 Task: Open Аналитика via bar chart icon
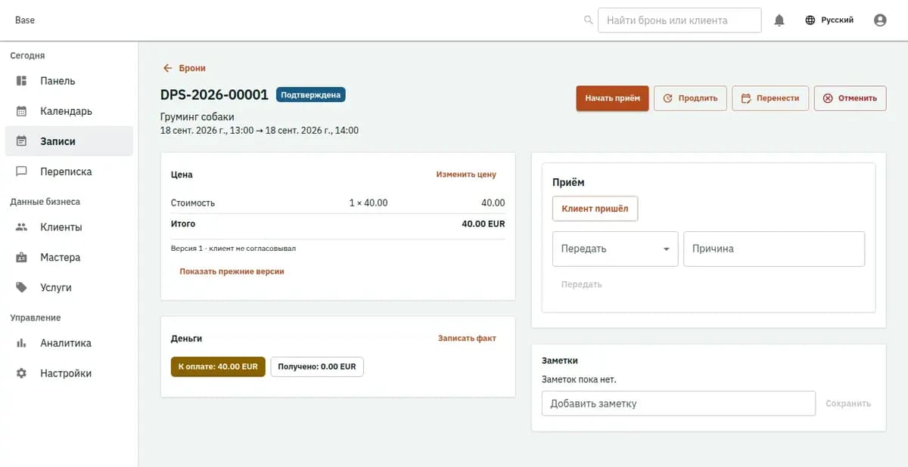[x=22, y=343]
